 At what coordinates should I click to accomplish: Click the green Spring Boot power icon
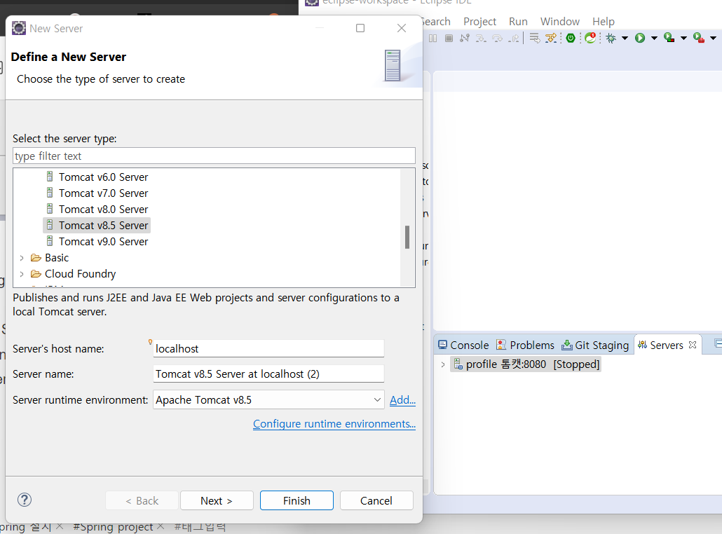[x=571, y=39]
